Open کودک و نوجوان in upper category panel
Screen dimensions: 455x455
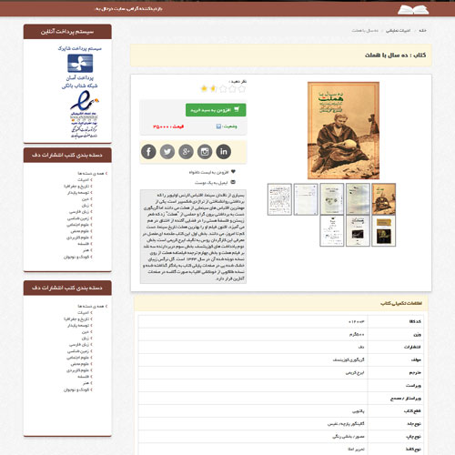(76, 257)
